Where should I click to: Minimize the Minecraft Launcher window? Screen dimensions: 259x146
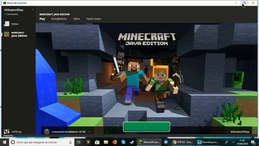pyautogui.click(x=236, y=3)
